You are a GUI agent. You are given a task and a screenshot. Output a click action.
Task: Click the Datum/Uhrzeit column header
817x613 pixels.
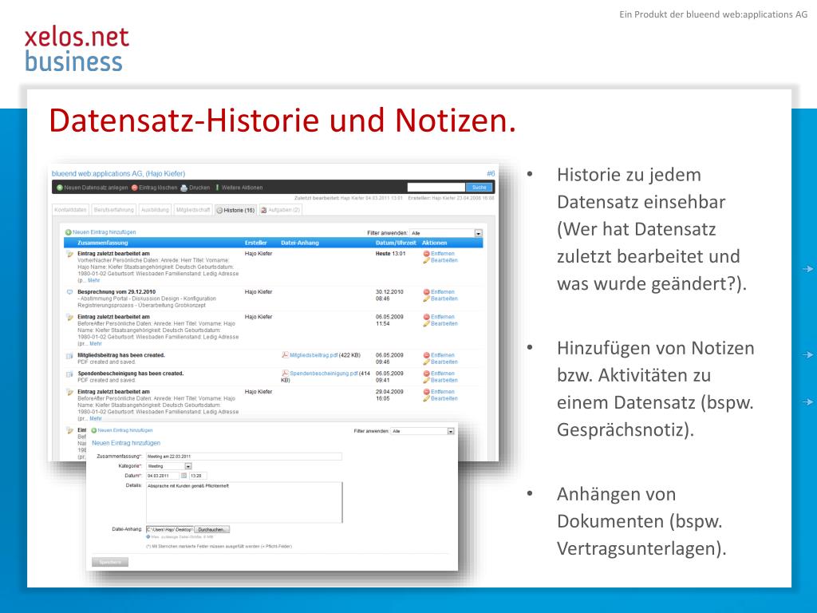(396, 243)
